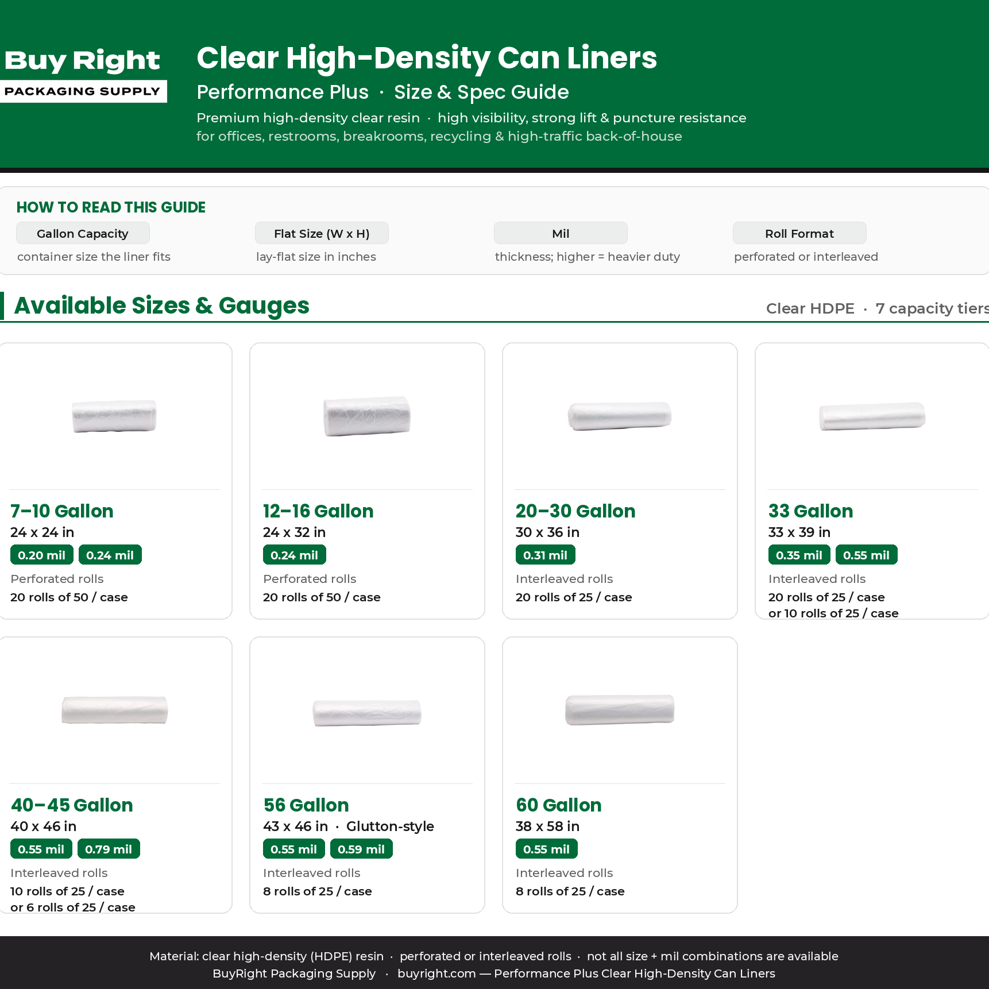Click '43 x 46 in · Glutton-style' text

coord(349,826)
